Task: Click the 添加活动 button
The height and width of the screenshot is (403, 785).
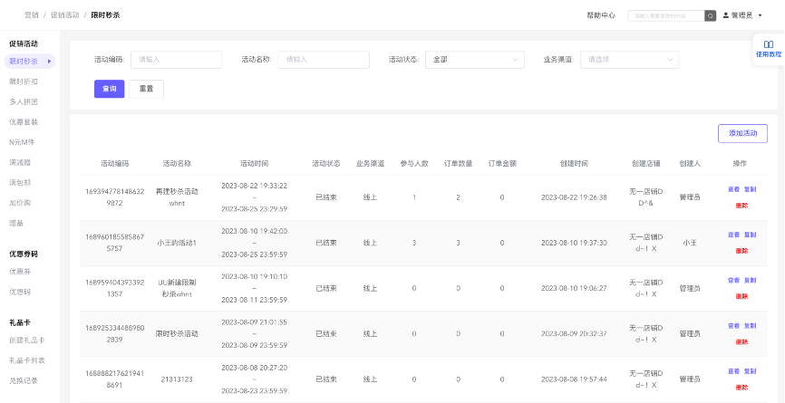Action: point(742,133)
